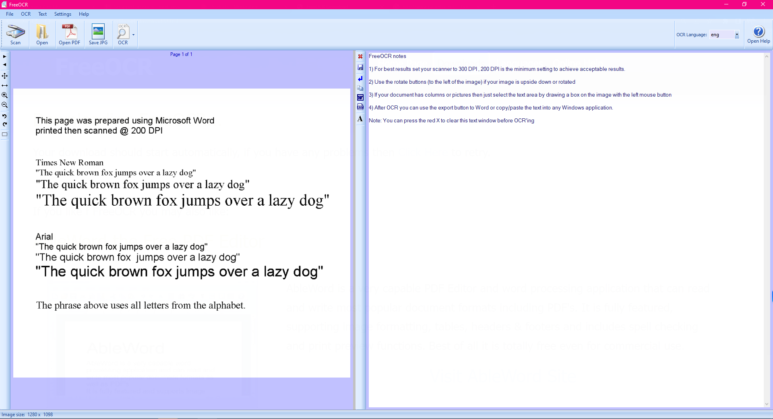Open the OCR menu
This screenshot has height=419, width=773.
tap(26, 14)
